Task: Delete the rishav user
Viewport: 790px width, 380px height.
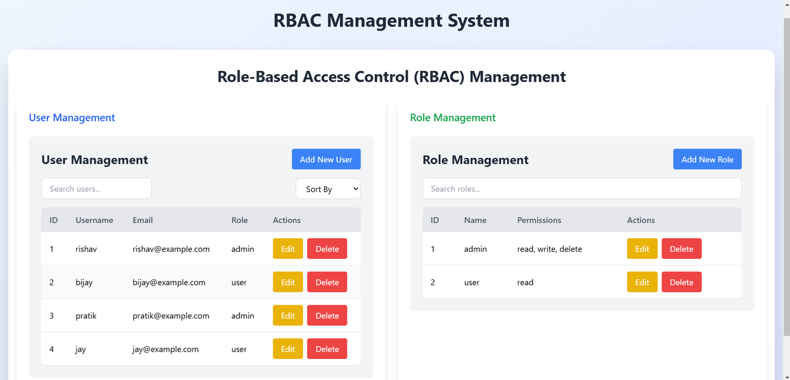Action: pyautogui.click(x=327, y=249)
